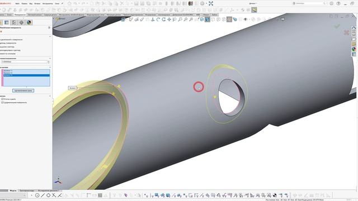Click the axis triad icon in view toolbar
This screenshot has height=201, width=358.
click(x=153, y=20)
